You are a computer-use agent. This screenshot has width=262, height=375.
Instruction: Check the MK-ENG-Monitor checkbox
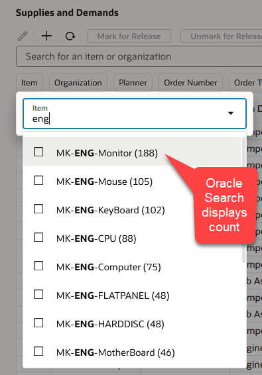point(38,152)
